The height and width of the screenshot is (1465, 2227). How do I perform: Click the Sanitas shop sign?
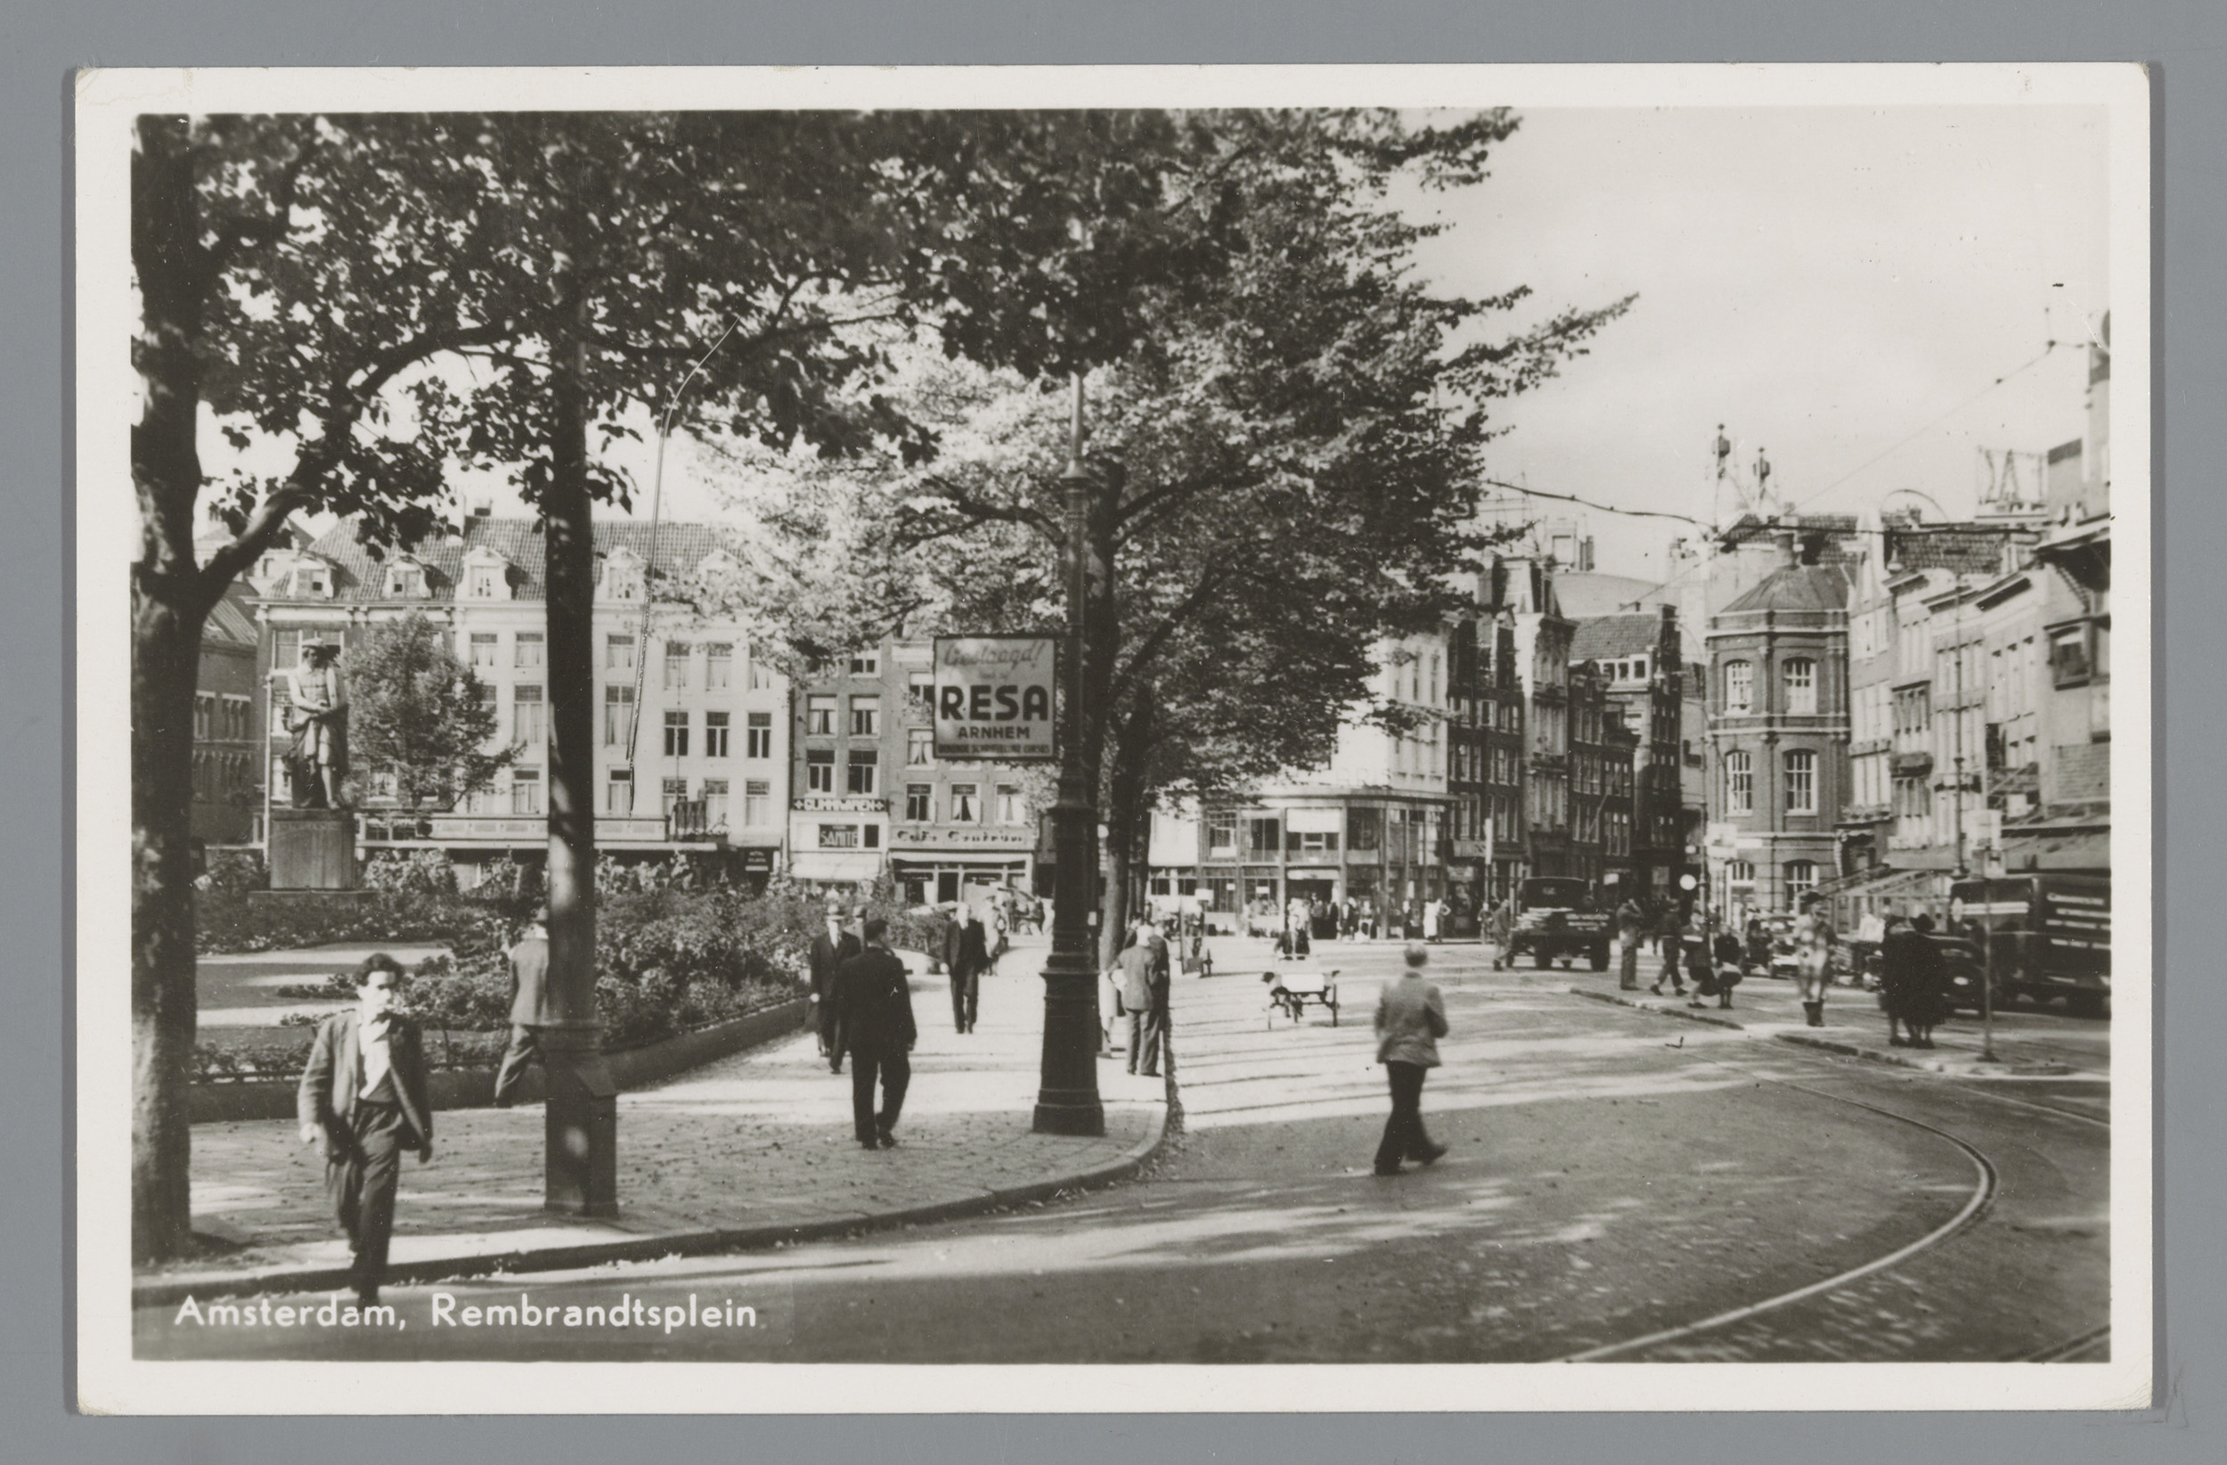click(836, 835)
